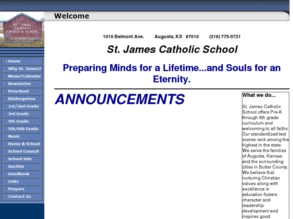Click the phone number (316) 775-5721

[225, 37]
